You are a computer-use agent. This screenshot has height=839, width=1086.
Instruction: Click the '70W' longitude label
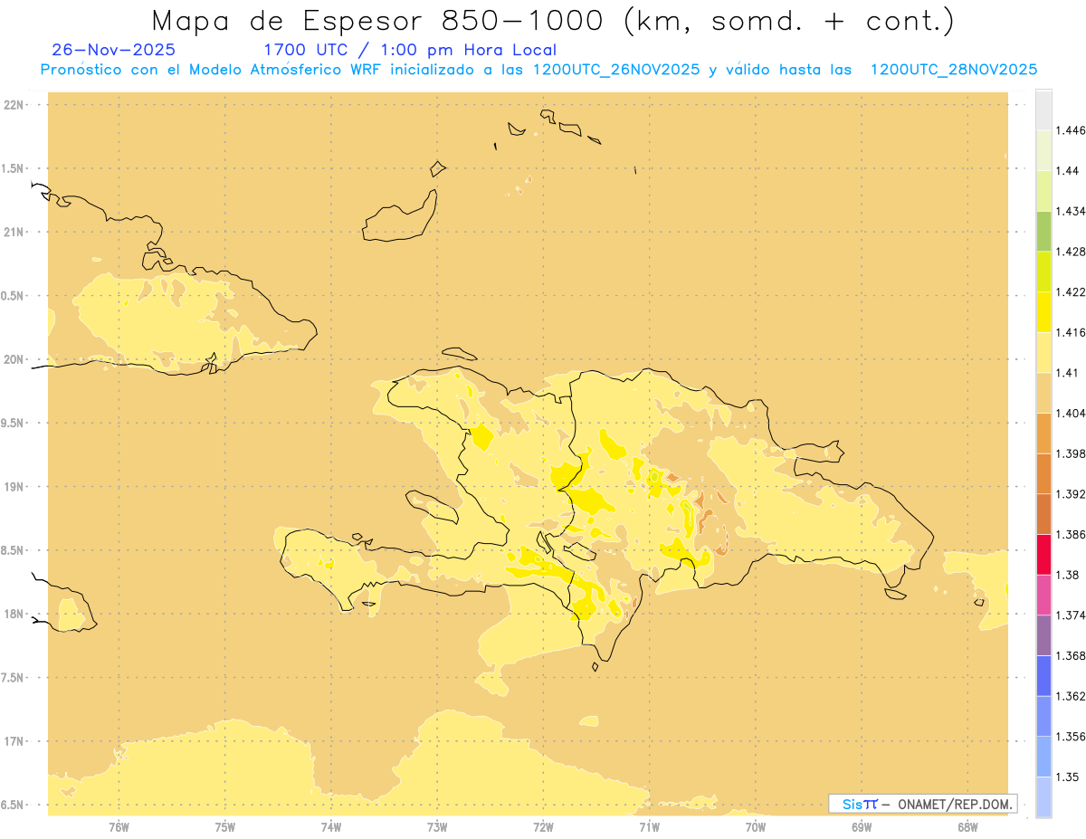tap(756, 827)
